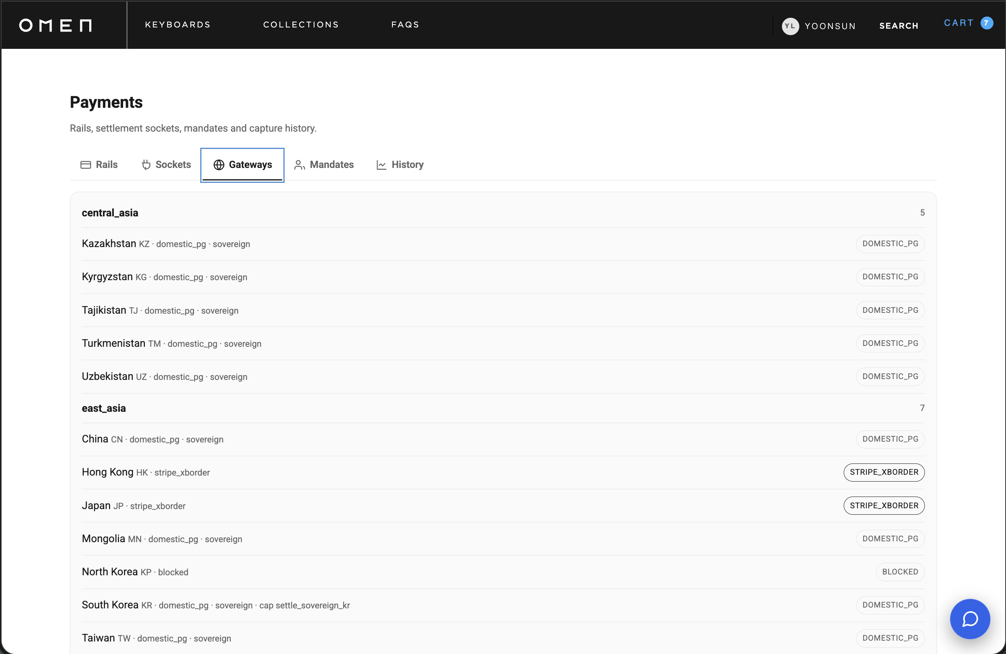Switch to the Rails tab
Image resolution: width=1006 pixels, height=654 pixels.
pyautogui.click(x=99, y=165)
